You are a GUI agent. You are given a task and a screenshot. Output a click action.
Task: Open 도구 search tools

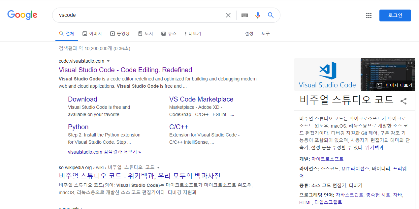pos(266,34)
